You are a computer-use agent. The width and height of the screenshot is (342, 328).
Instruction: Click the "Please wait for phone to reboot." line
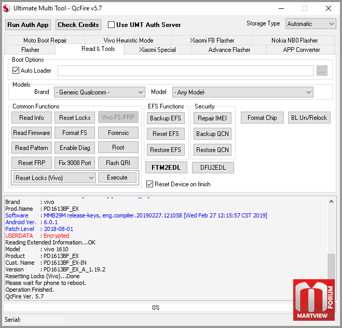point(46,283)
